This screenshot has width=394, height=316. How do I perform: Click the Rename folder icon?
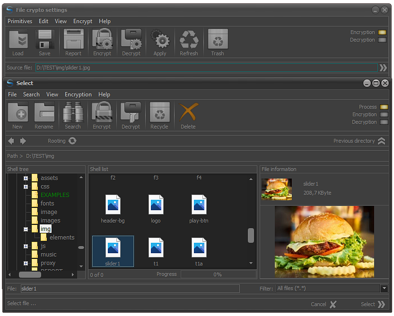pyautogui.click(x=44, y=112)
